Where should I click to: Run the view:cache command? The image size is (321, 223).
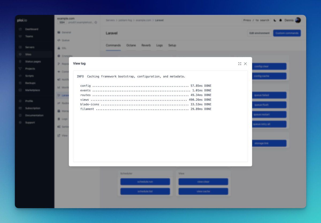pos(203,191)
